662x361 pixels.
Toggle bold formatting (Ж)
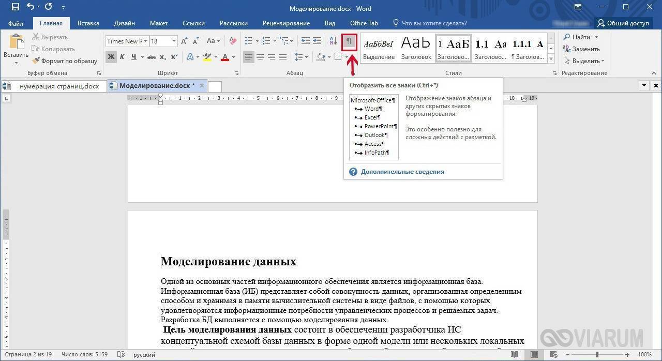(x=111, y=57)
